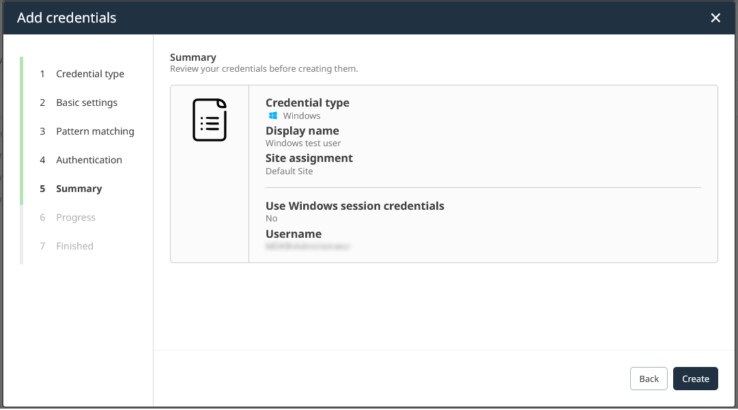Click the 'Review your credentials' description text
Viewport: 738px width, 410px height.
point(264,69)
